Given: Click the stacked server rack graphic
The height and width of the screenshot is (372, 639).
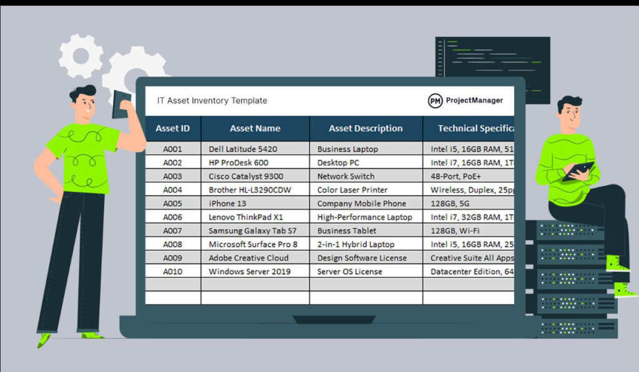Looking at the screenshot, I should [570, 280].
